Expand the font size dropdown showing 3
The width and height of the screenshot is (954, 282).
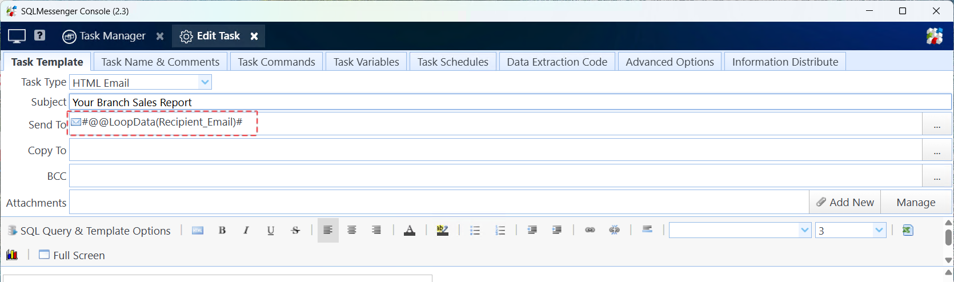click(879, 230)
